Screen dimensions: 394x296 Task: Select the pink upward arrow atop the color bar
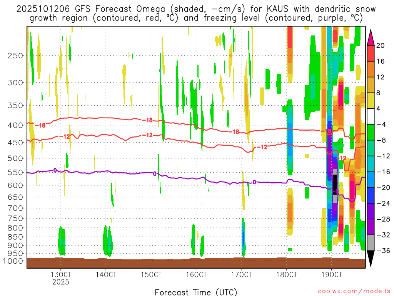371,37
